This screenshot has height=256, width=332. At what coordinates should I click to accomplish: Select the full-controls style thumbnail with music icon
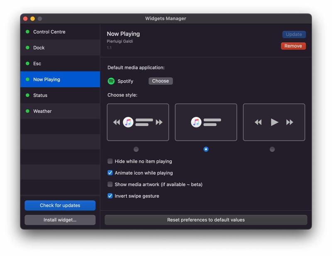click(x=138, y=122)
